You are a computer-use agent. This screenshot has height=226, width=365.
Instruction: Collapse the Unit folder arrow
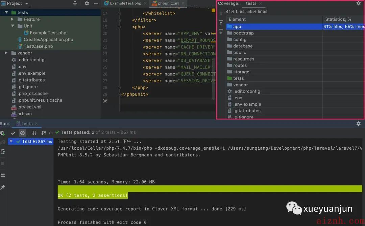point(13,26)
